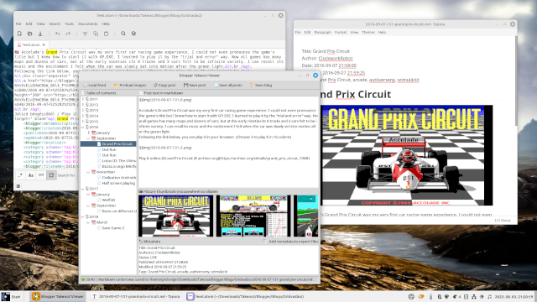Collapse the 2016 year node

click(x=83, y=127)
